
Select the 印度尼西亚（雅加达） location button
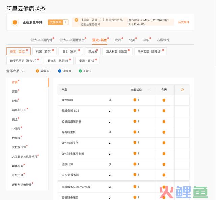24,61
